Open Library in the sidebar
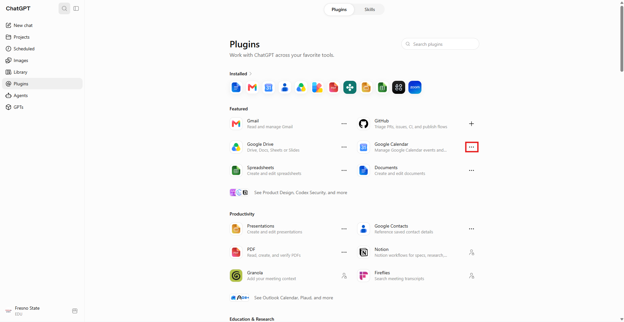Viewport: 624px width, 322px height. pos(42,72)
